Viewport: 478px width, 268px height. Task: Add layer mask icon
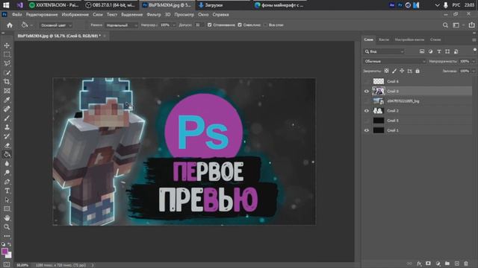click(x=428, y=264)
